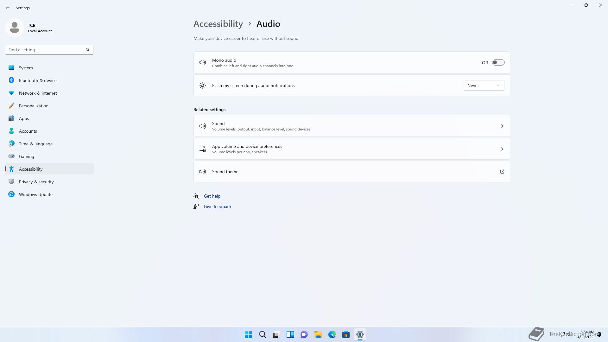Image resolution: width=608 pixels, height=342 pixels.
Task: Click the 'Local Account' label
Action: (x=40, y=31)
